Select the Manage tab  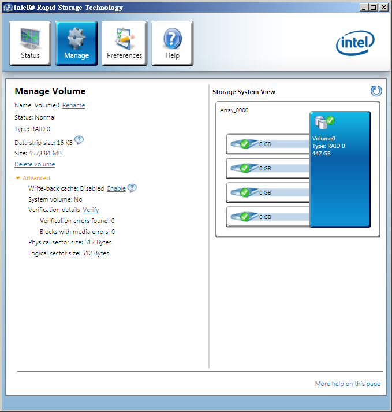76,43
